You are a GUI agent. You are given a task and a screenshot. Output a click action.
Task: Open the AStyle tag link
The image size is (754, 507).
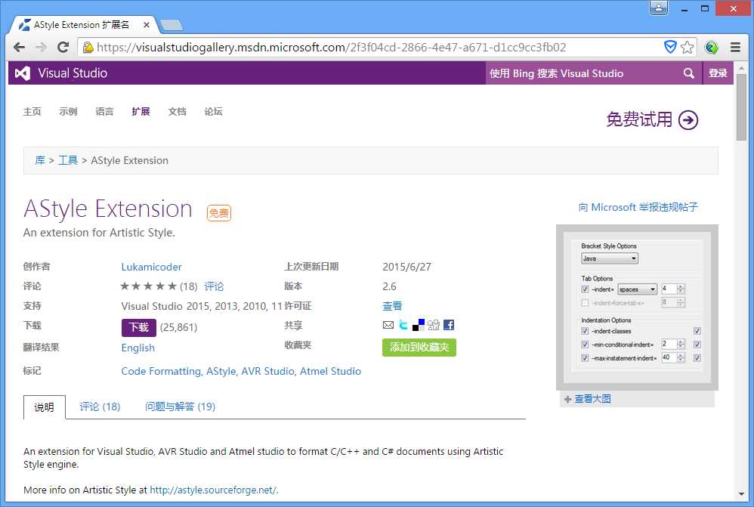[x=221, y=371]
